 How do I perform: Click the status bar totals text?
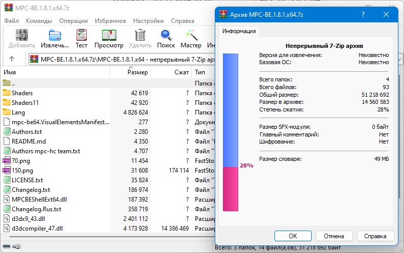277,247
